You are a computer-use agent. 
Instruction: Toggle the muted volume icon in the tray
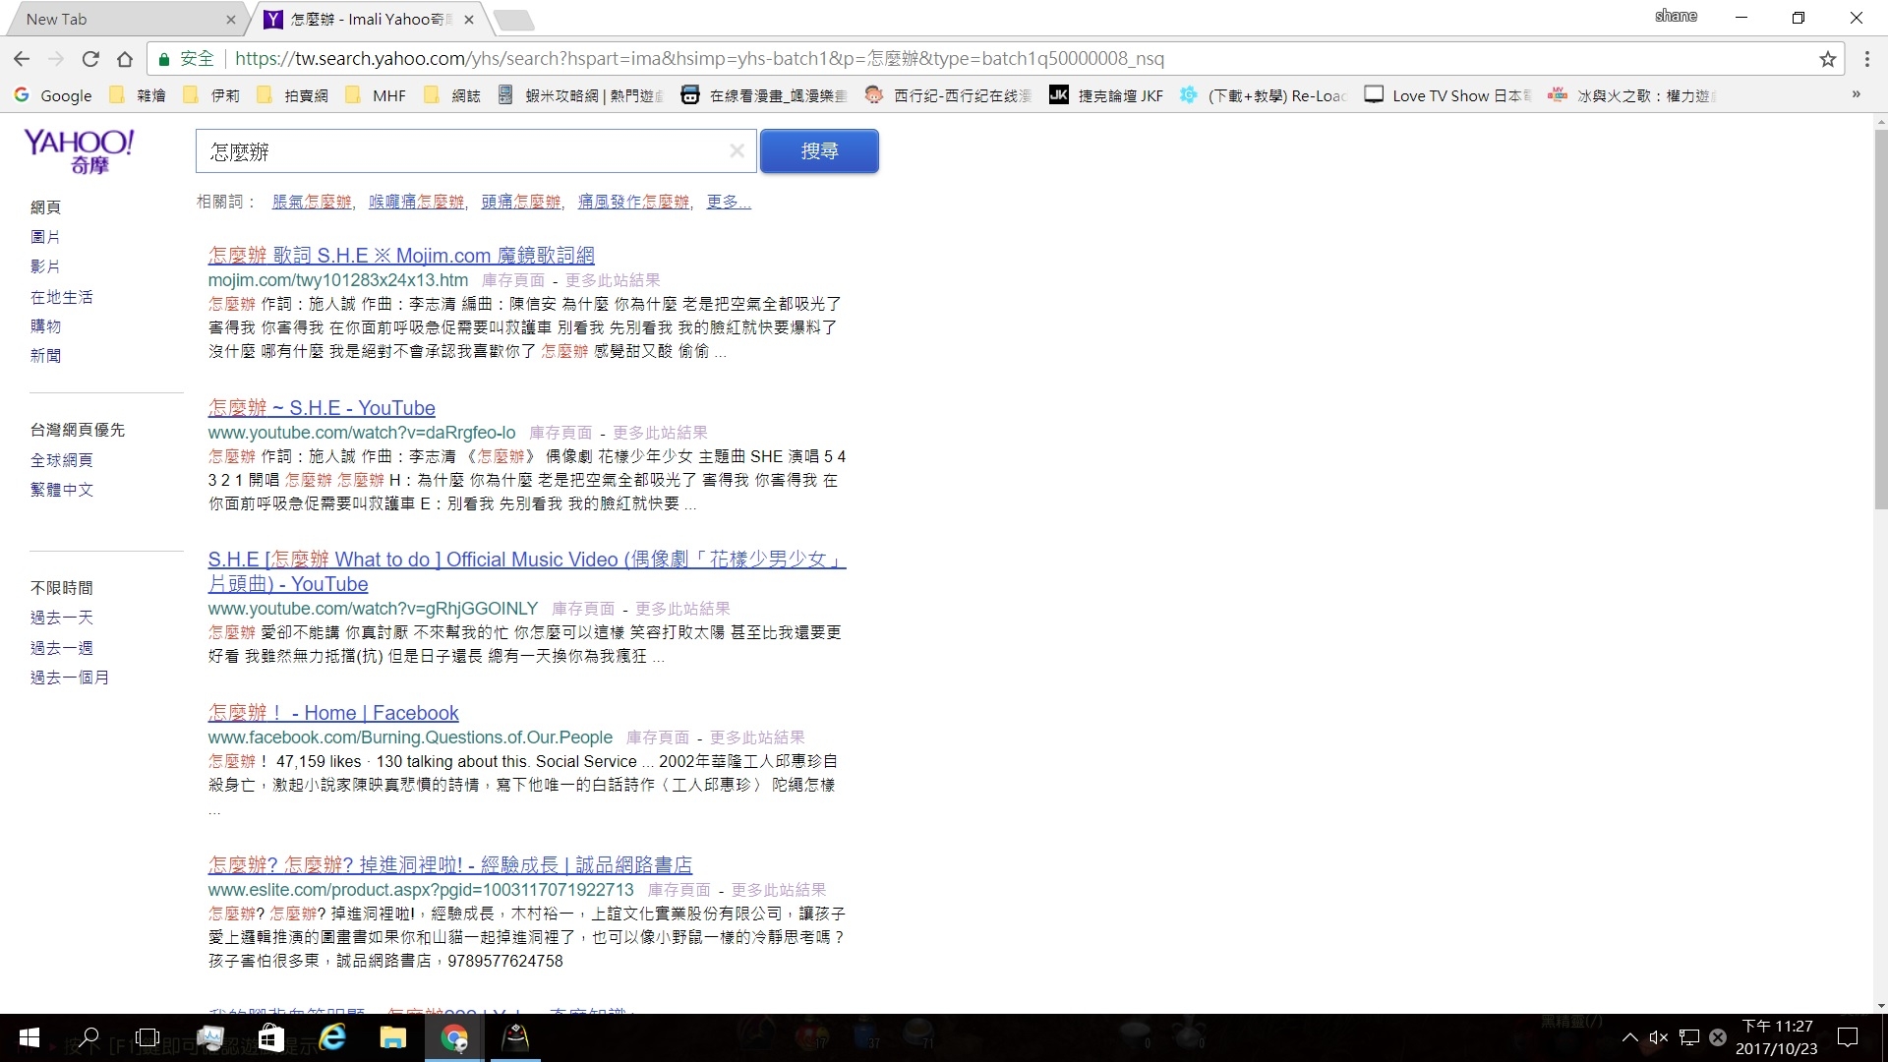1658,1037
